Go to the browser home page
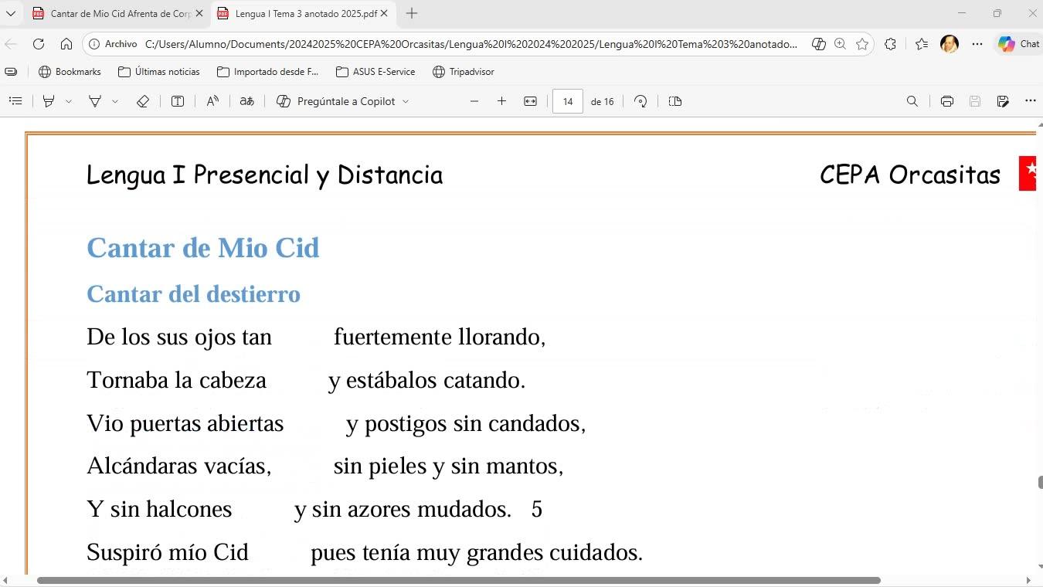Image resolution: width=1043 pixels, height=587 pixels. pos(66,44)
